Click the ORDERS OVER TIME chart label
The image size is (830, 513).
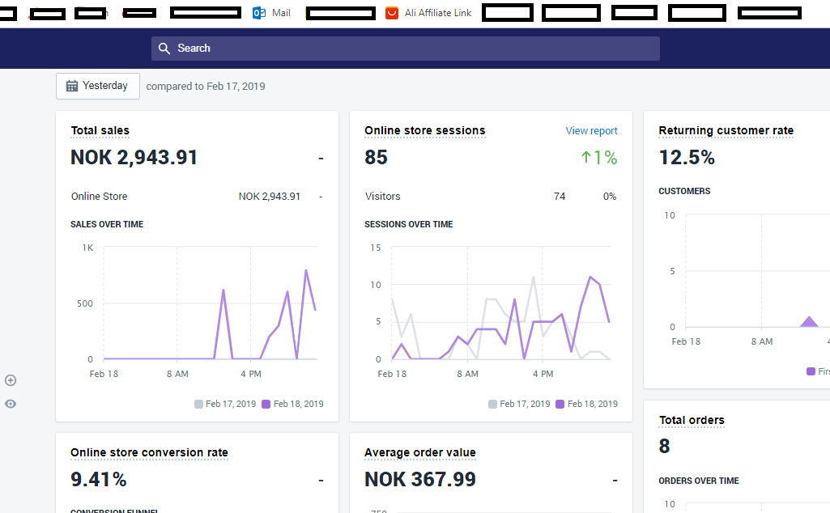(699, 481)
